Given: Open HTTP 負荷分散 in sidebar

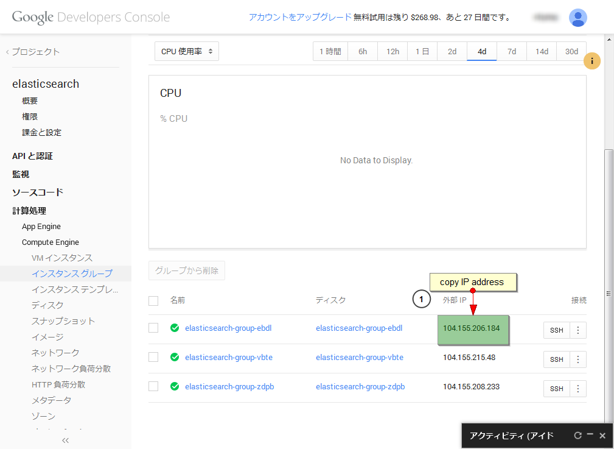Looking at the screenshot, I should pyautogui.click(x=58, y=384).
